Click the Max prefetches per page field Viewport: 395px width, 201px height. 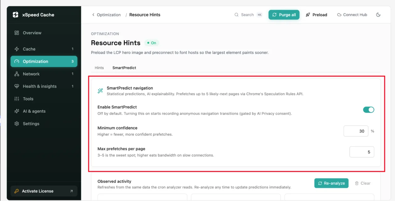(362, 152)
